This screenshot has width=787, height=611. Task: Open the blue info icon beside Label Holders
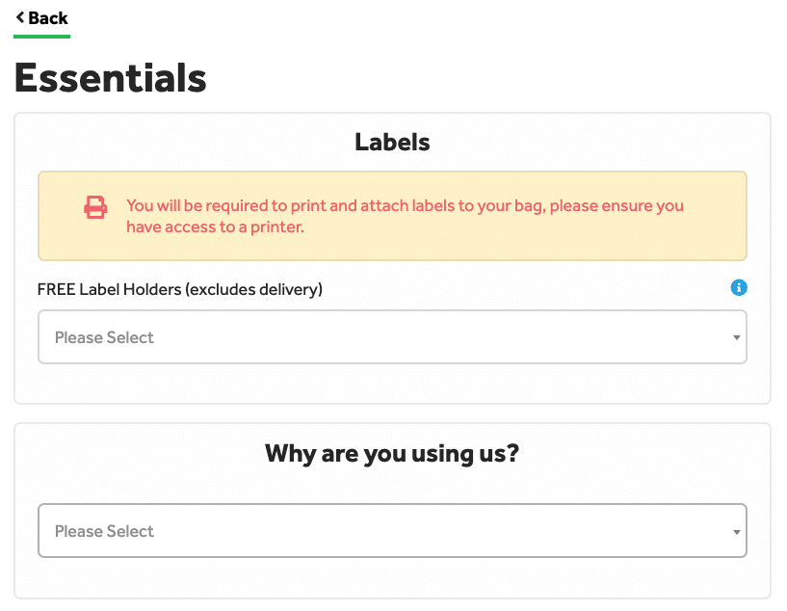(x=738, y=288)
